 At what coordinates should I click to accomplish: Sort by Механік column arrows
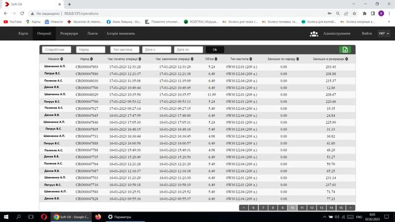[x=62, y=59]
